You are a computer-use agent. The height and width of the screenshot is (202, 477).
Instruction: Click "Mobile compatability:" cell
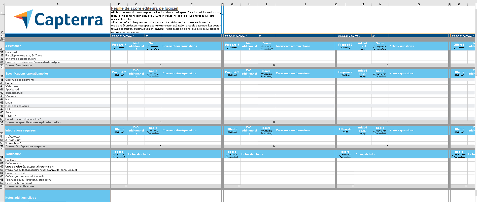[x=57, y=106]
